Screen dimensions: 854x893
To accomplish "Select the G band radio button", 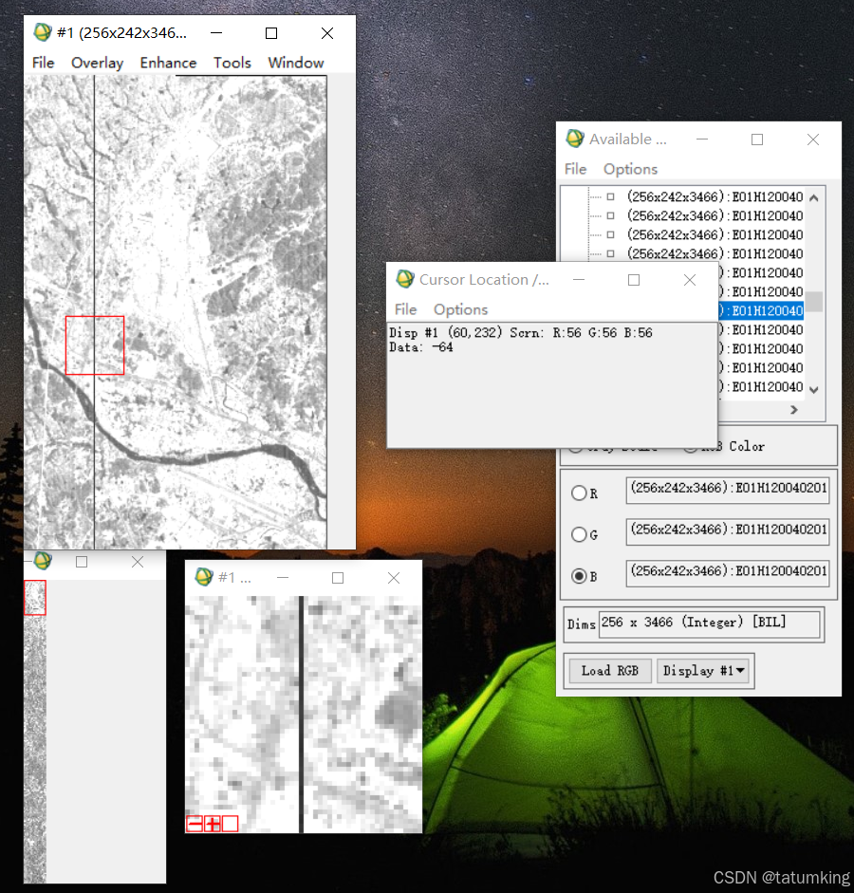I will point(579,534).
